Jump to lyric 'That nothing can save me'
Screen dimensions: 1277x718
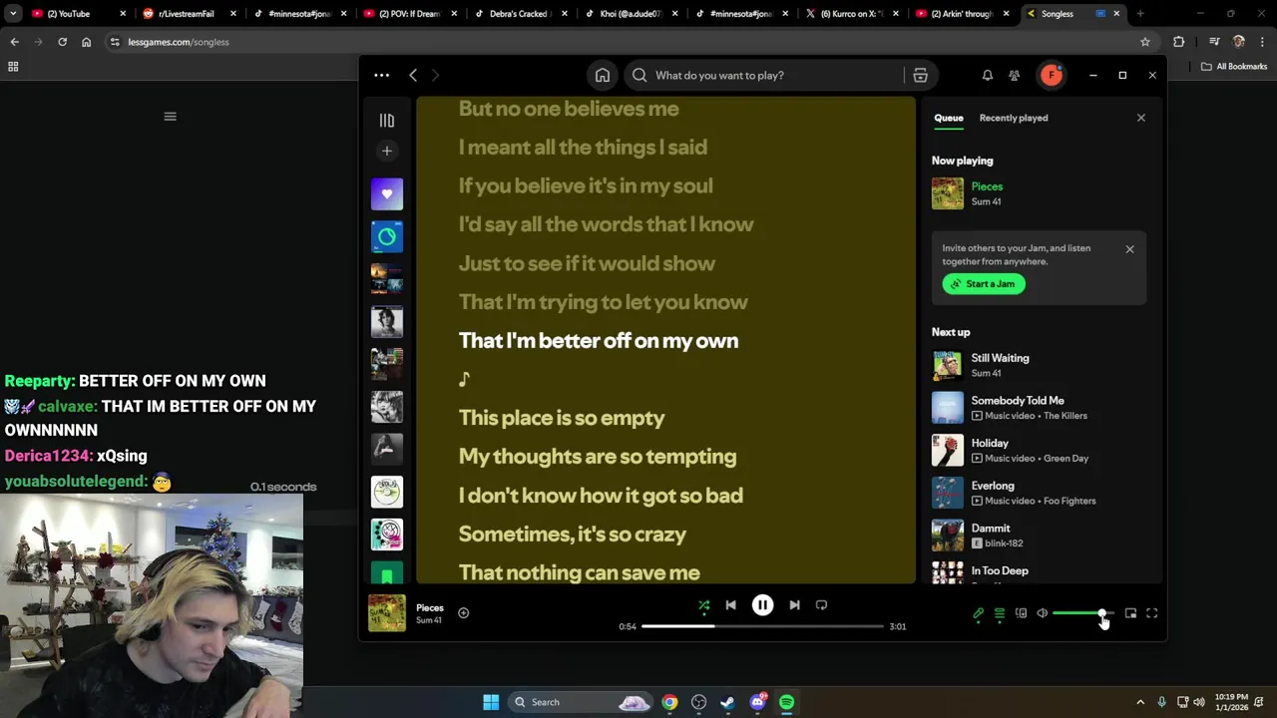(x=579, y=572)
